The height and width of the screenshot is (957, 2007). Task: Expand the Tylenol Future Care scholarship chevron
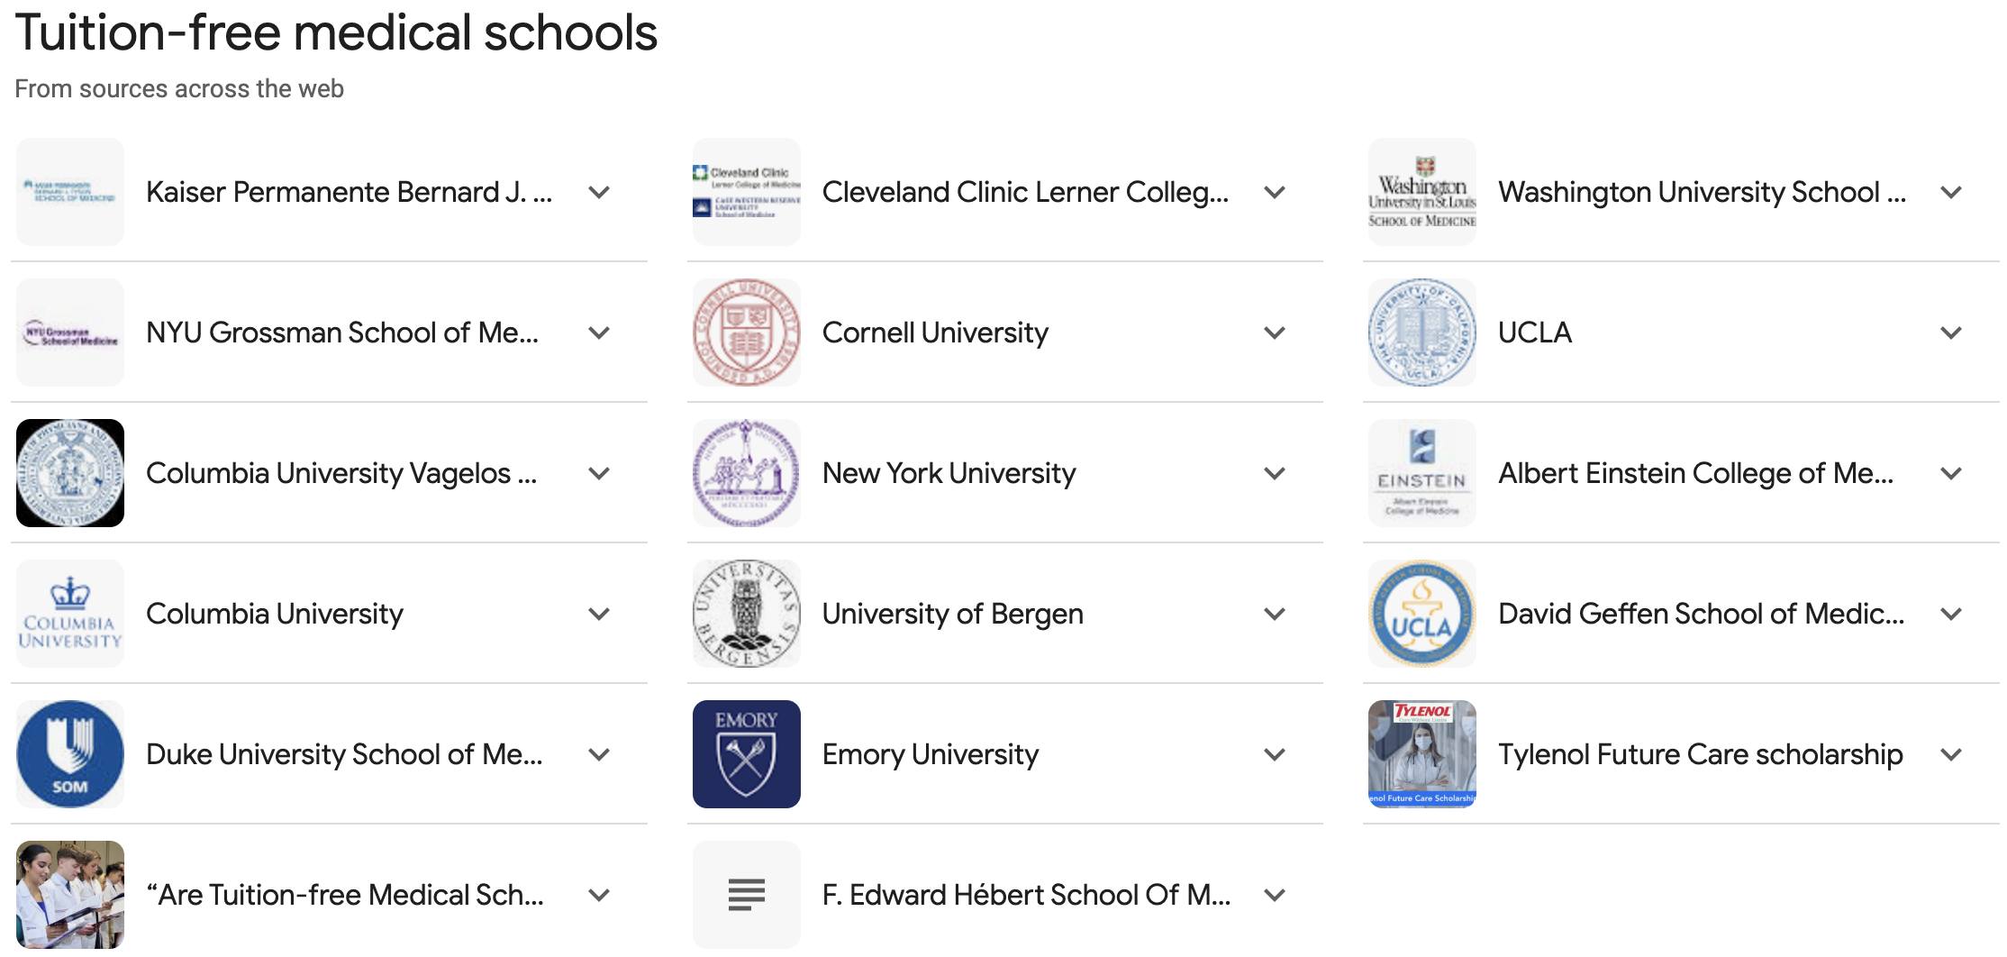[1951, 754]
